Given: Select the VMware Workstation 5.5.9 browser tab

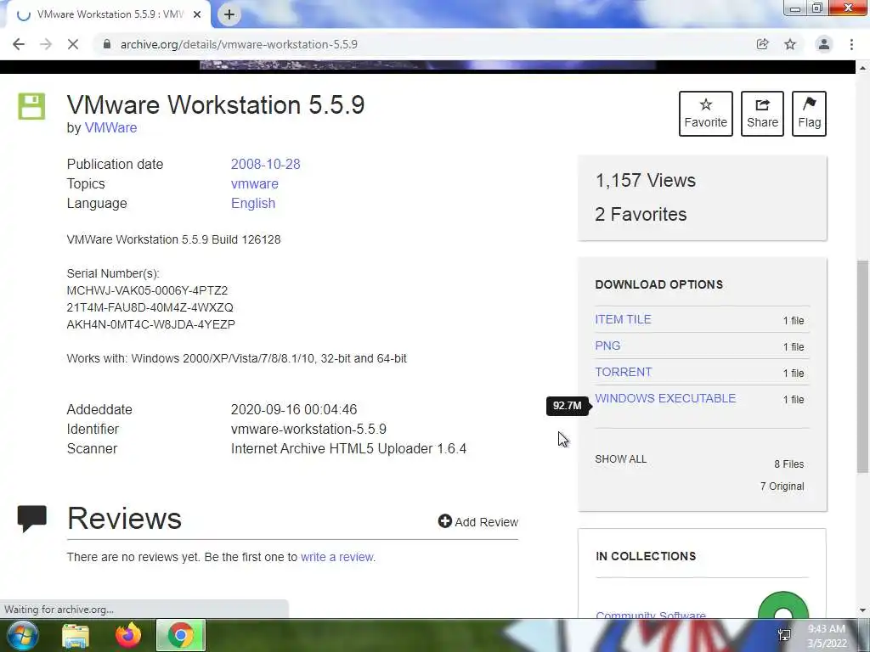Looking at the screenshot, I should tap(109, 14).
